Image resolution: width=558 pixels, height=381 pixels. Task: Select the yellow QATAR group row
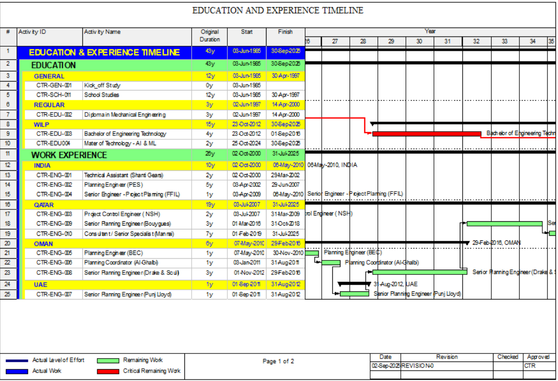pos(164,205)
